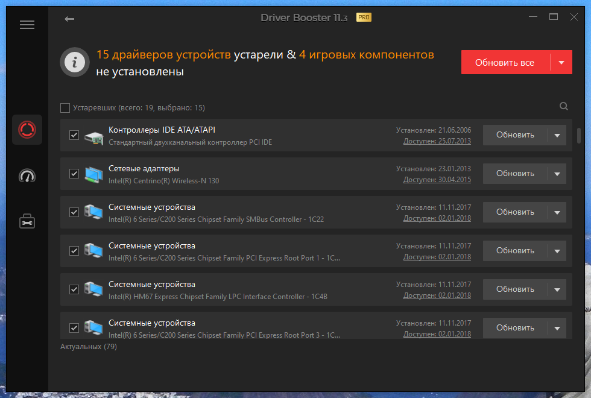Image resolution: width=591 pixels, height=398 pixels.
Task: Open the red driver scan sidebar icon
Action: click(x=27, y=130)
